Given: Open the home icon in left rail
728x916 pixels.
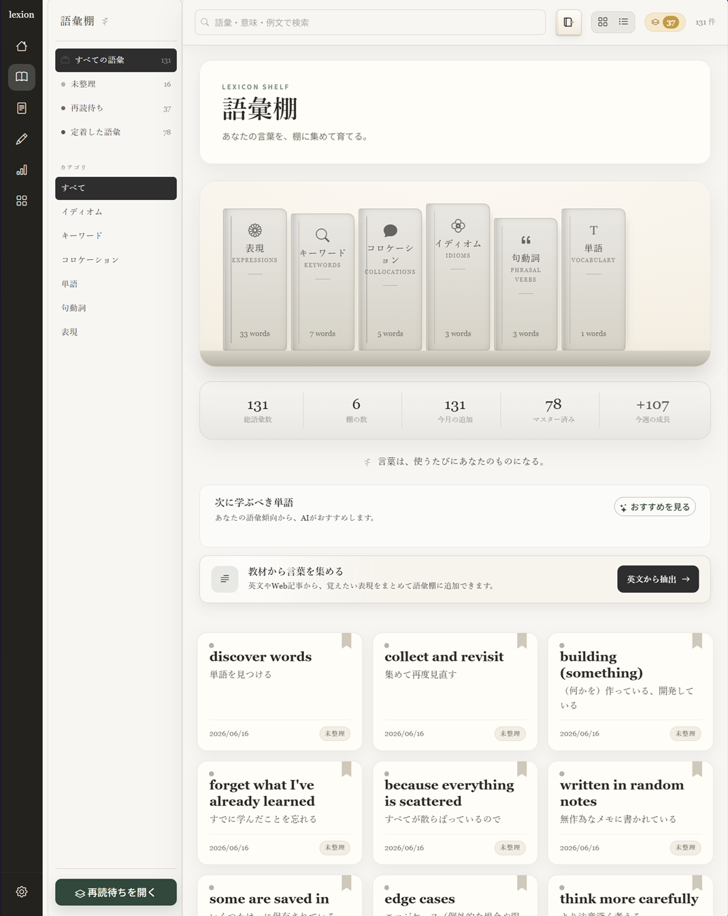Looking at the screenshot, I should pos(22,46).
